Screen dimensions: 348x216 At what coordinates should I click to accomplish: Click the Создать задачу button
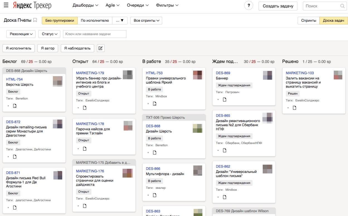coord(278,6)
